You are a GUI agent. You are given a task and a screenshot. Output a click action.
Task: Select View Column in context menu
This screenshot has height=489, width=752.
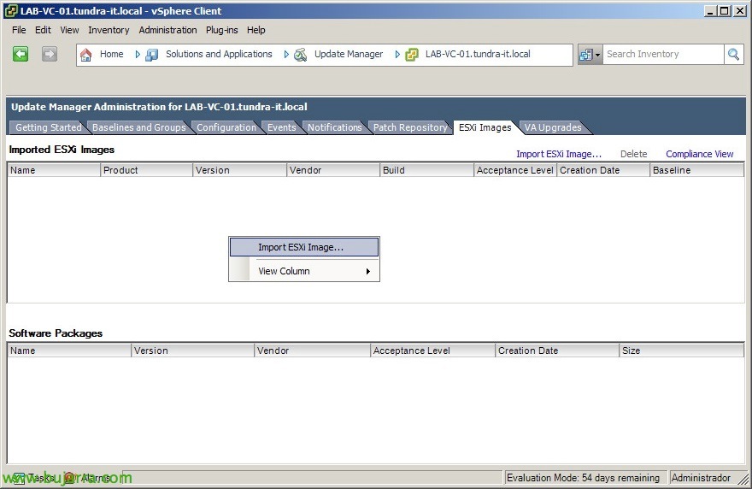point(304,271)
